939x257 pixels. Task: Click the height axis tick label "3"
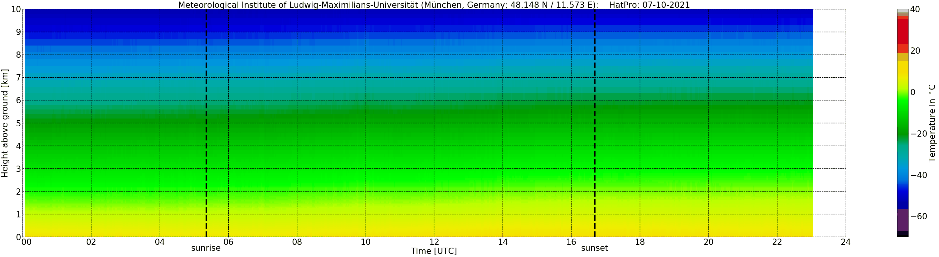tap(18, 169)
